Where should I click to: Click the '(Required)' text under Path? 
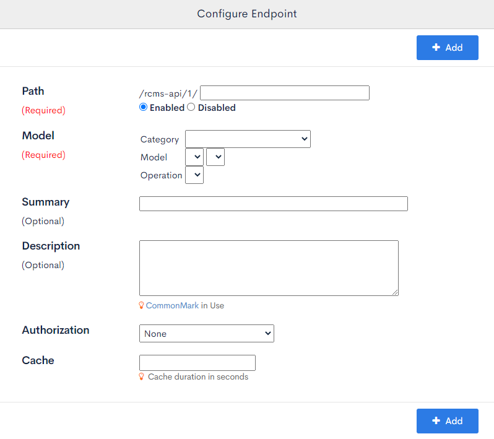click(43, 110)
